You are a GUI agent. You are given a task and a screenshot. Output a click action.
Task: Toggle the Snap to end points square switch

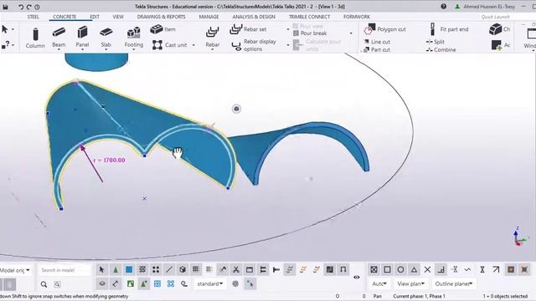(387, 270)
